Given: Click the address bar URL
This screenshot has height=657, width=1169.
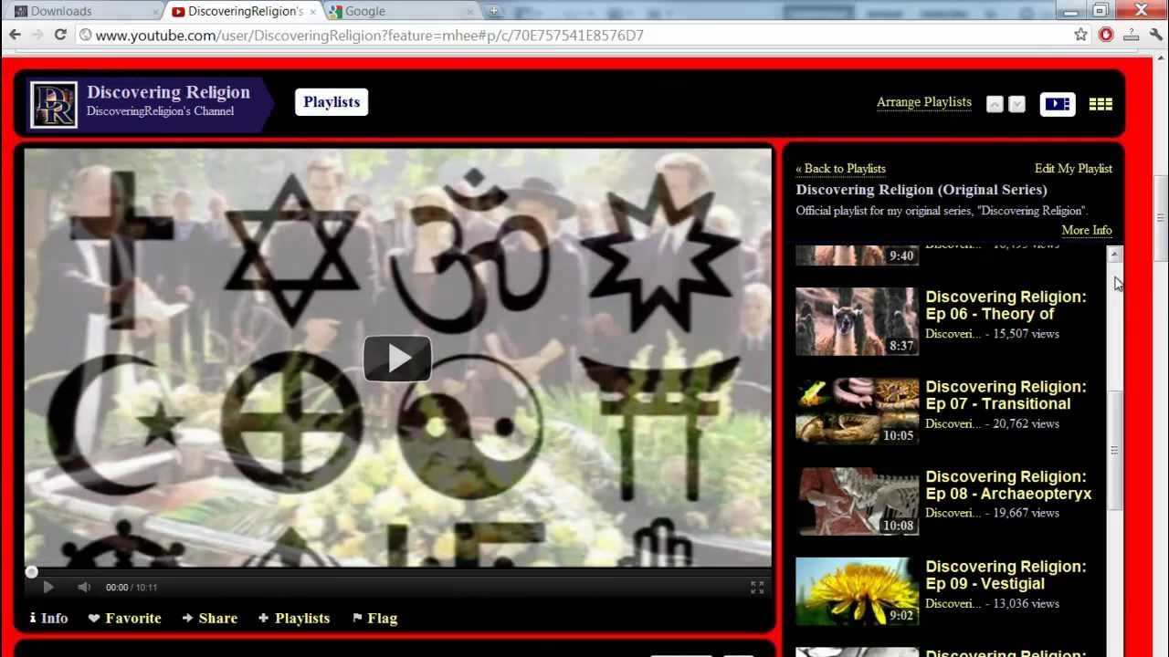Looking at the screenshot, I should click(370, 35).
